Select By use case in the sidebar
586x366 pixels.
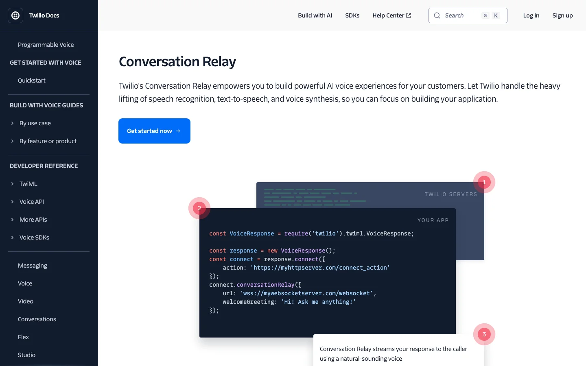click(35, 123)
